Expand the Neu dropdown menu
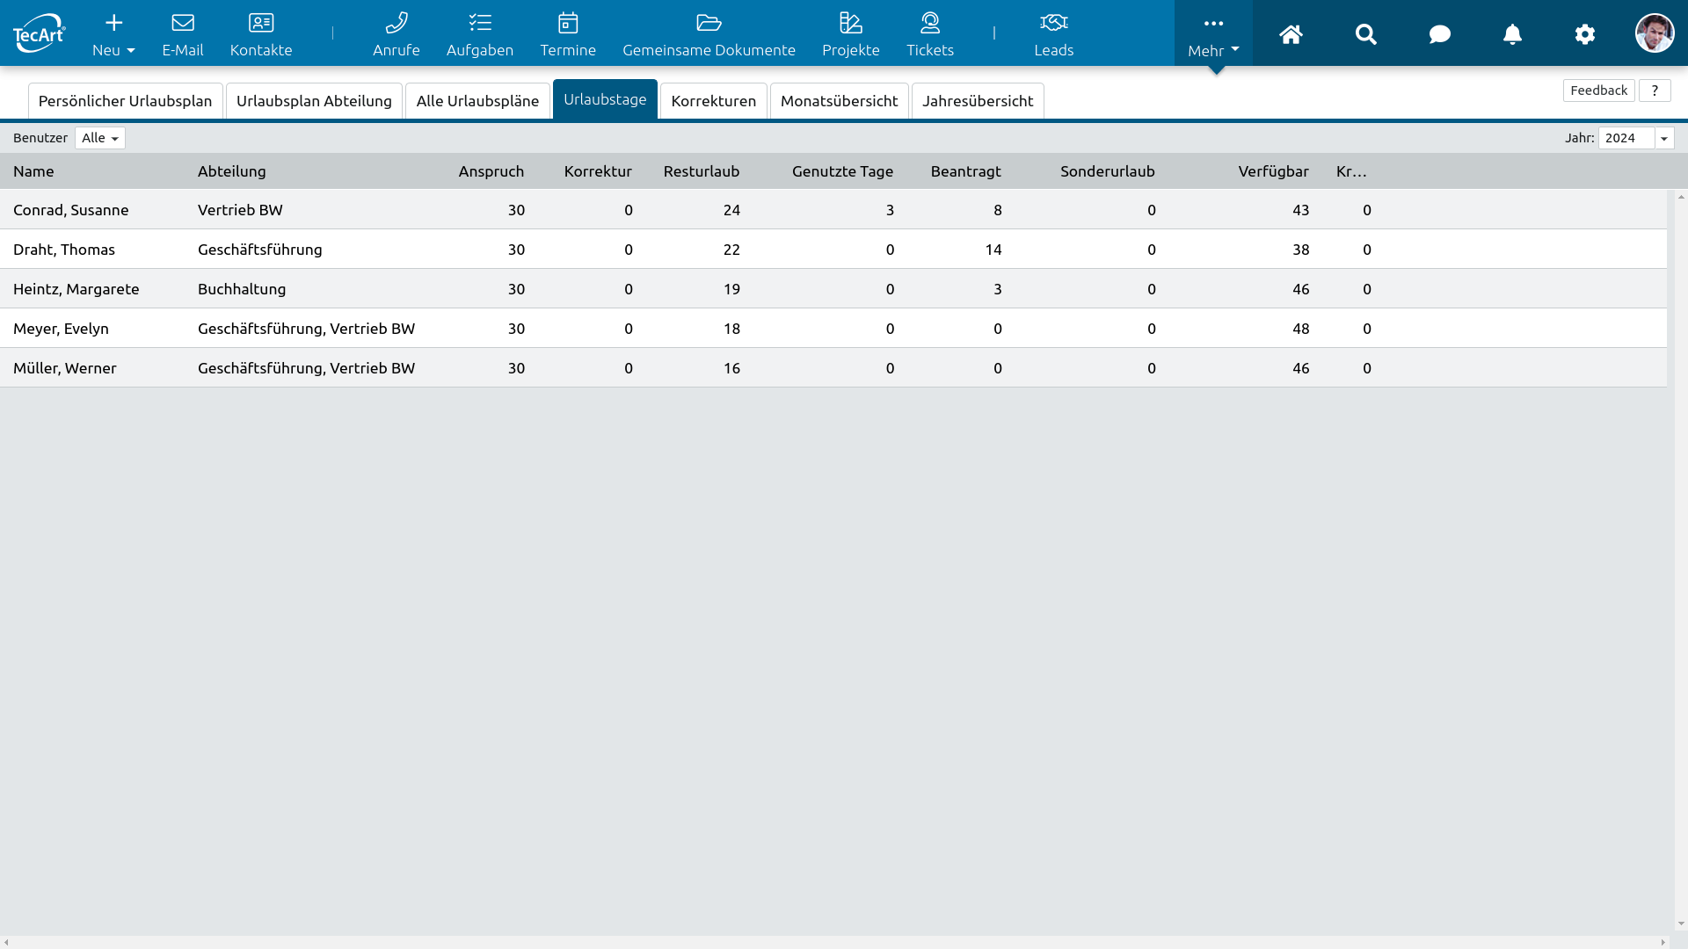The height and width of the screenshot is (949, 1688). [x=113, y=34]
